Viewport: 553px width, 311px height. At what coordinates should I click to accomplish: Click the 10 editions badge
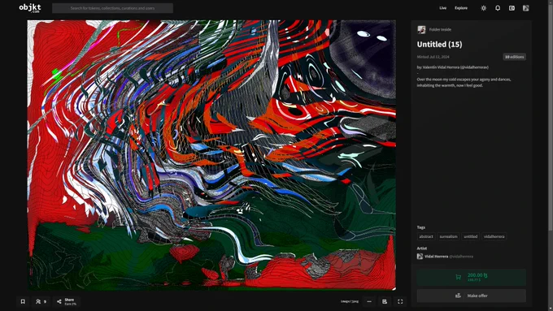[514, 57]
